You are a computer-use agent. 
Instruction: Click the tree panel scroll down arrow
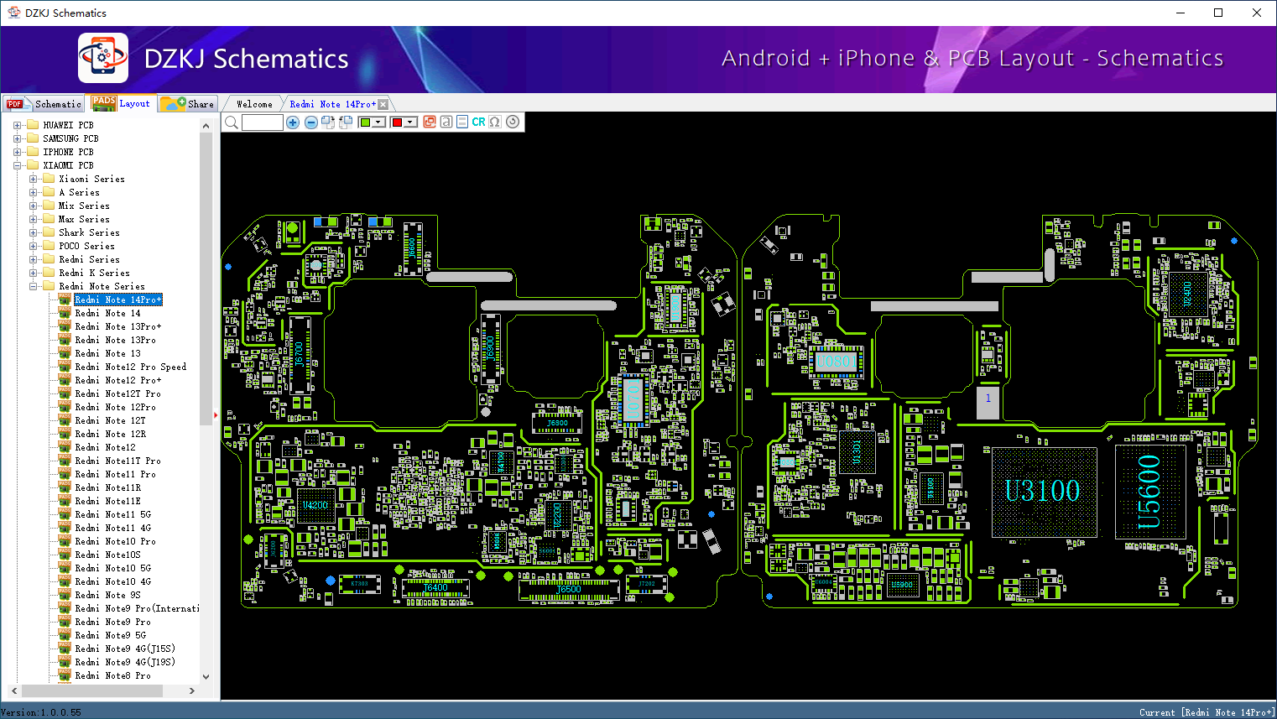coord(206,676)
